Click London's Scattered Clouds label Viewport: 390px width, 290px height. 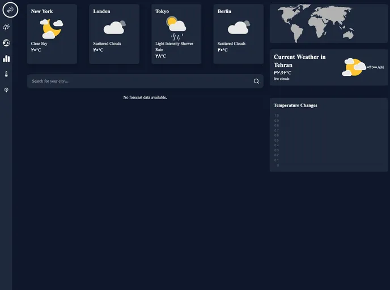tap(107, 44)
